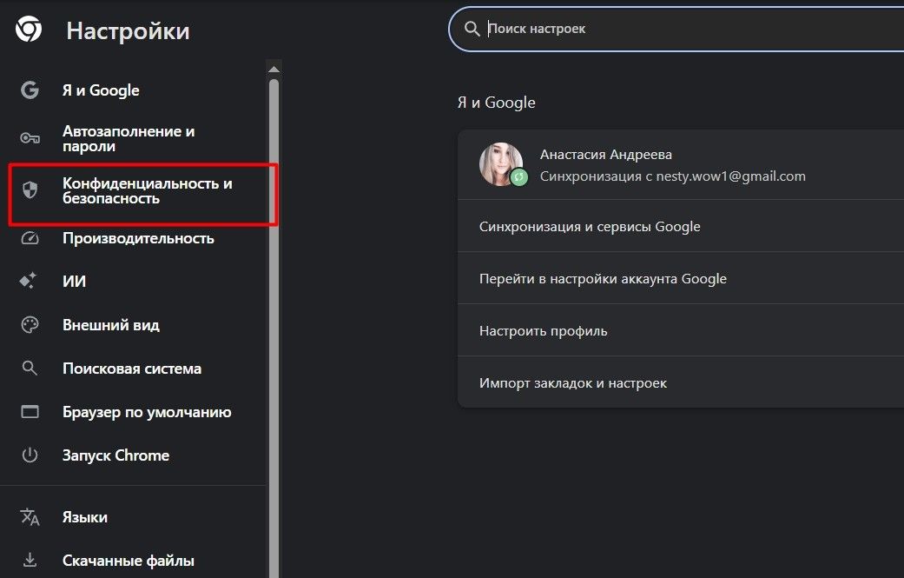The width and height of the screenshot is (904, 578).
Task: Click the sidebar scrollbar up arrow
Action: [x=274, y=70]
